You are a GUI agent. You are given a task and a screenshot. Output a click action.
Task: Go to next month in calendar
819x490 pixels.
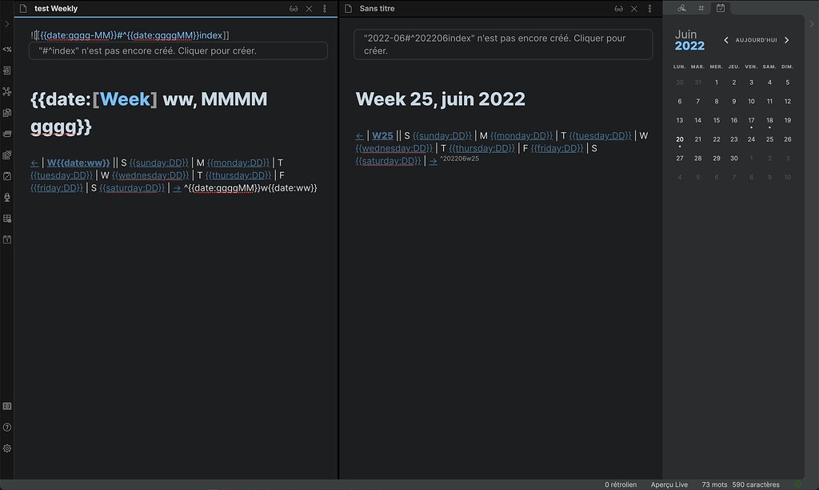786,40
